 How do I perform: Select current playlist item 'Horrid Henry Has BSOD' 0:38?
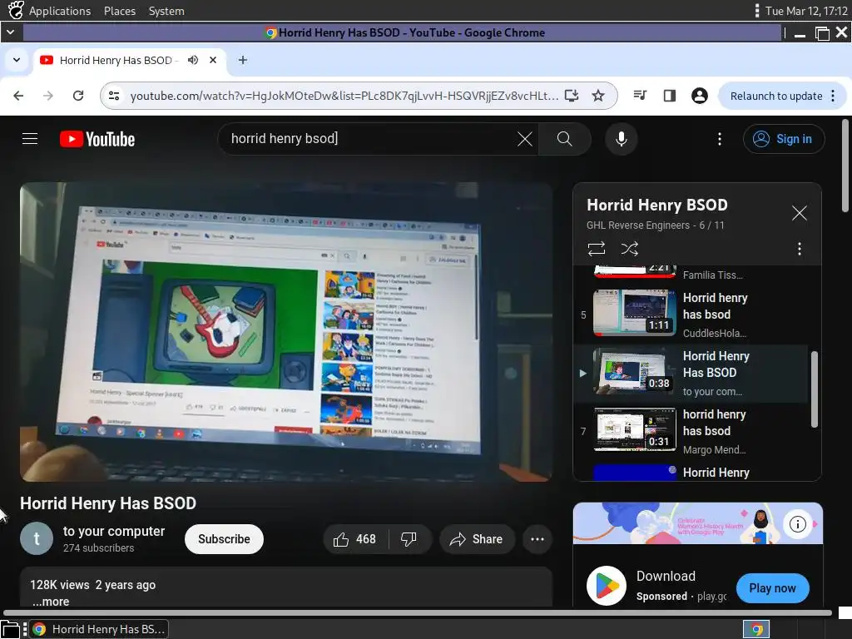[x=691, y=374]
